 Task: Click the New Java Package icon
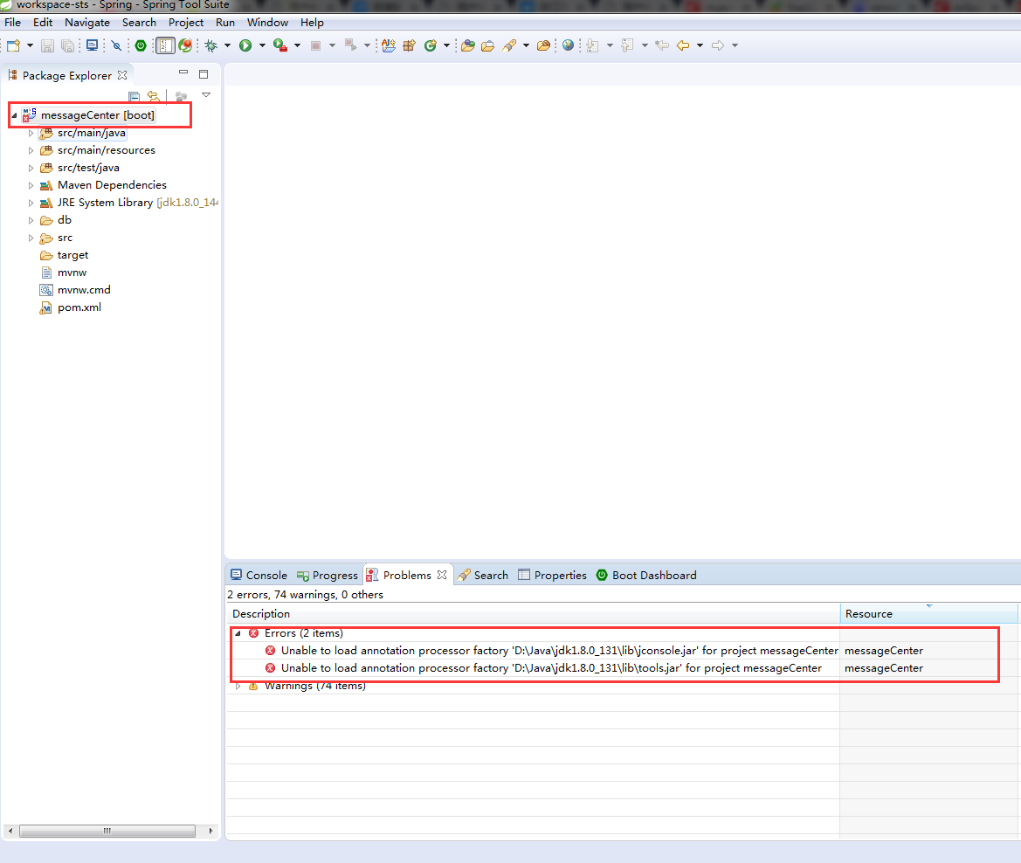(x=409, y=45)
